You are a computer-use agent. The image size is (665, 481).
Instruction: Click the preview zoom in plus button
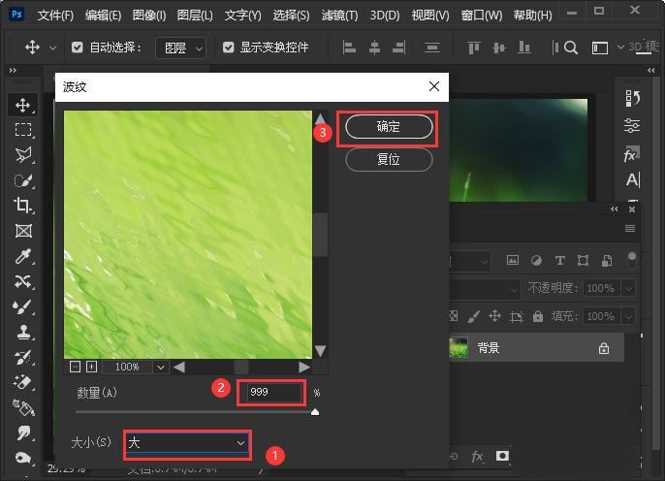point(91,367)
